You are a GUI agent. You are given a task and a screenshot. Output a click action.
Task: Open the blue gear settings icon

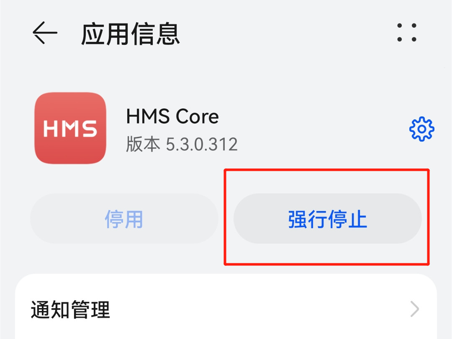(x=422, y=129)
